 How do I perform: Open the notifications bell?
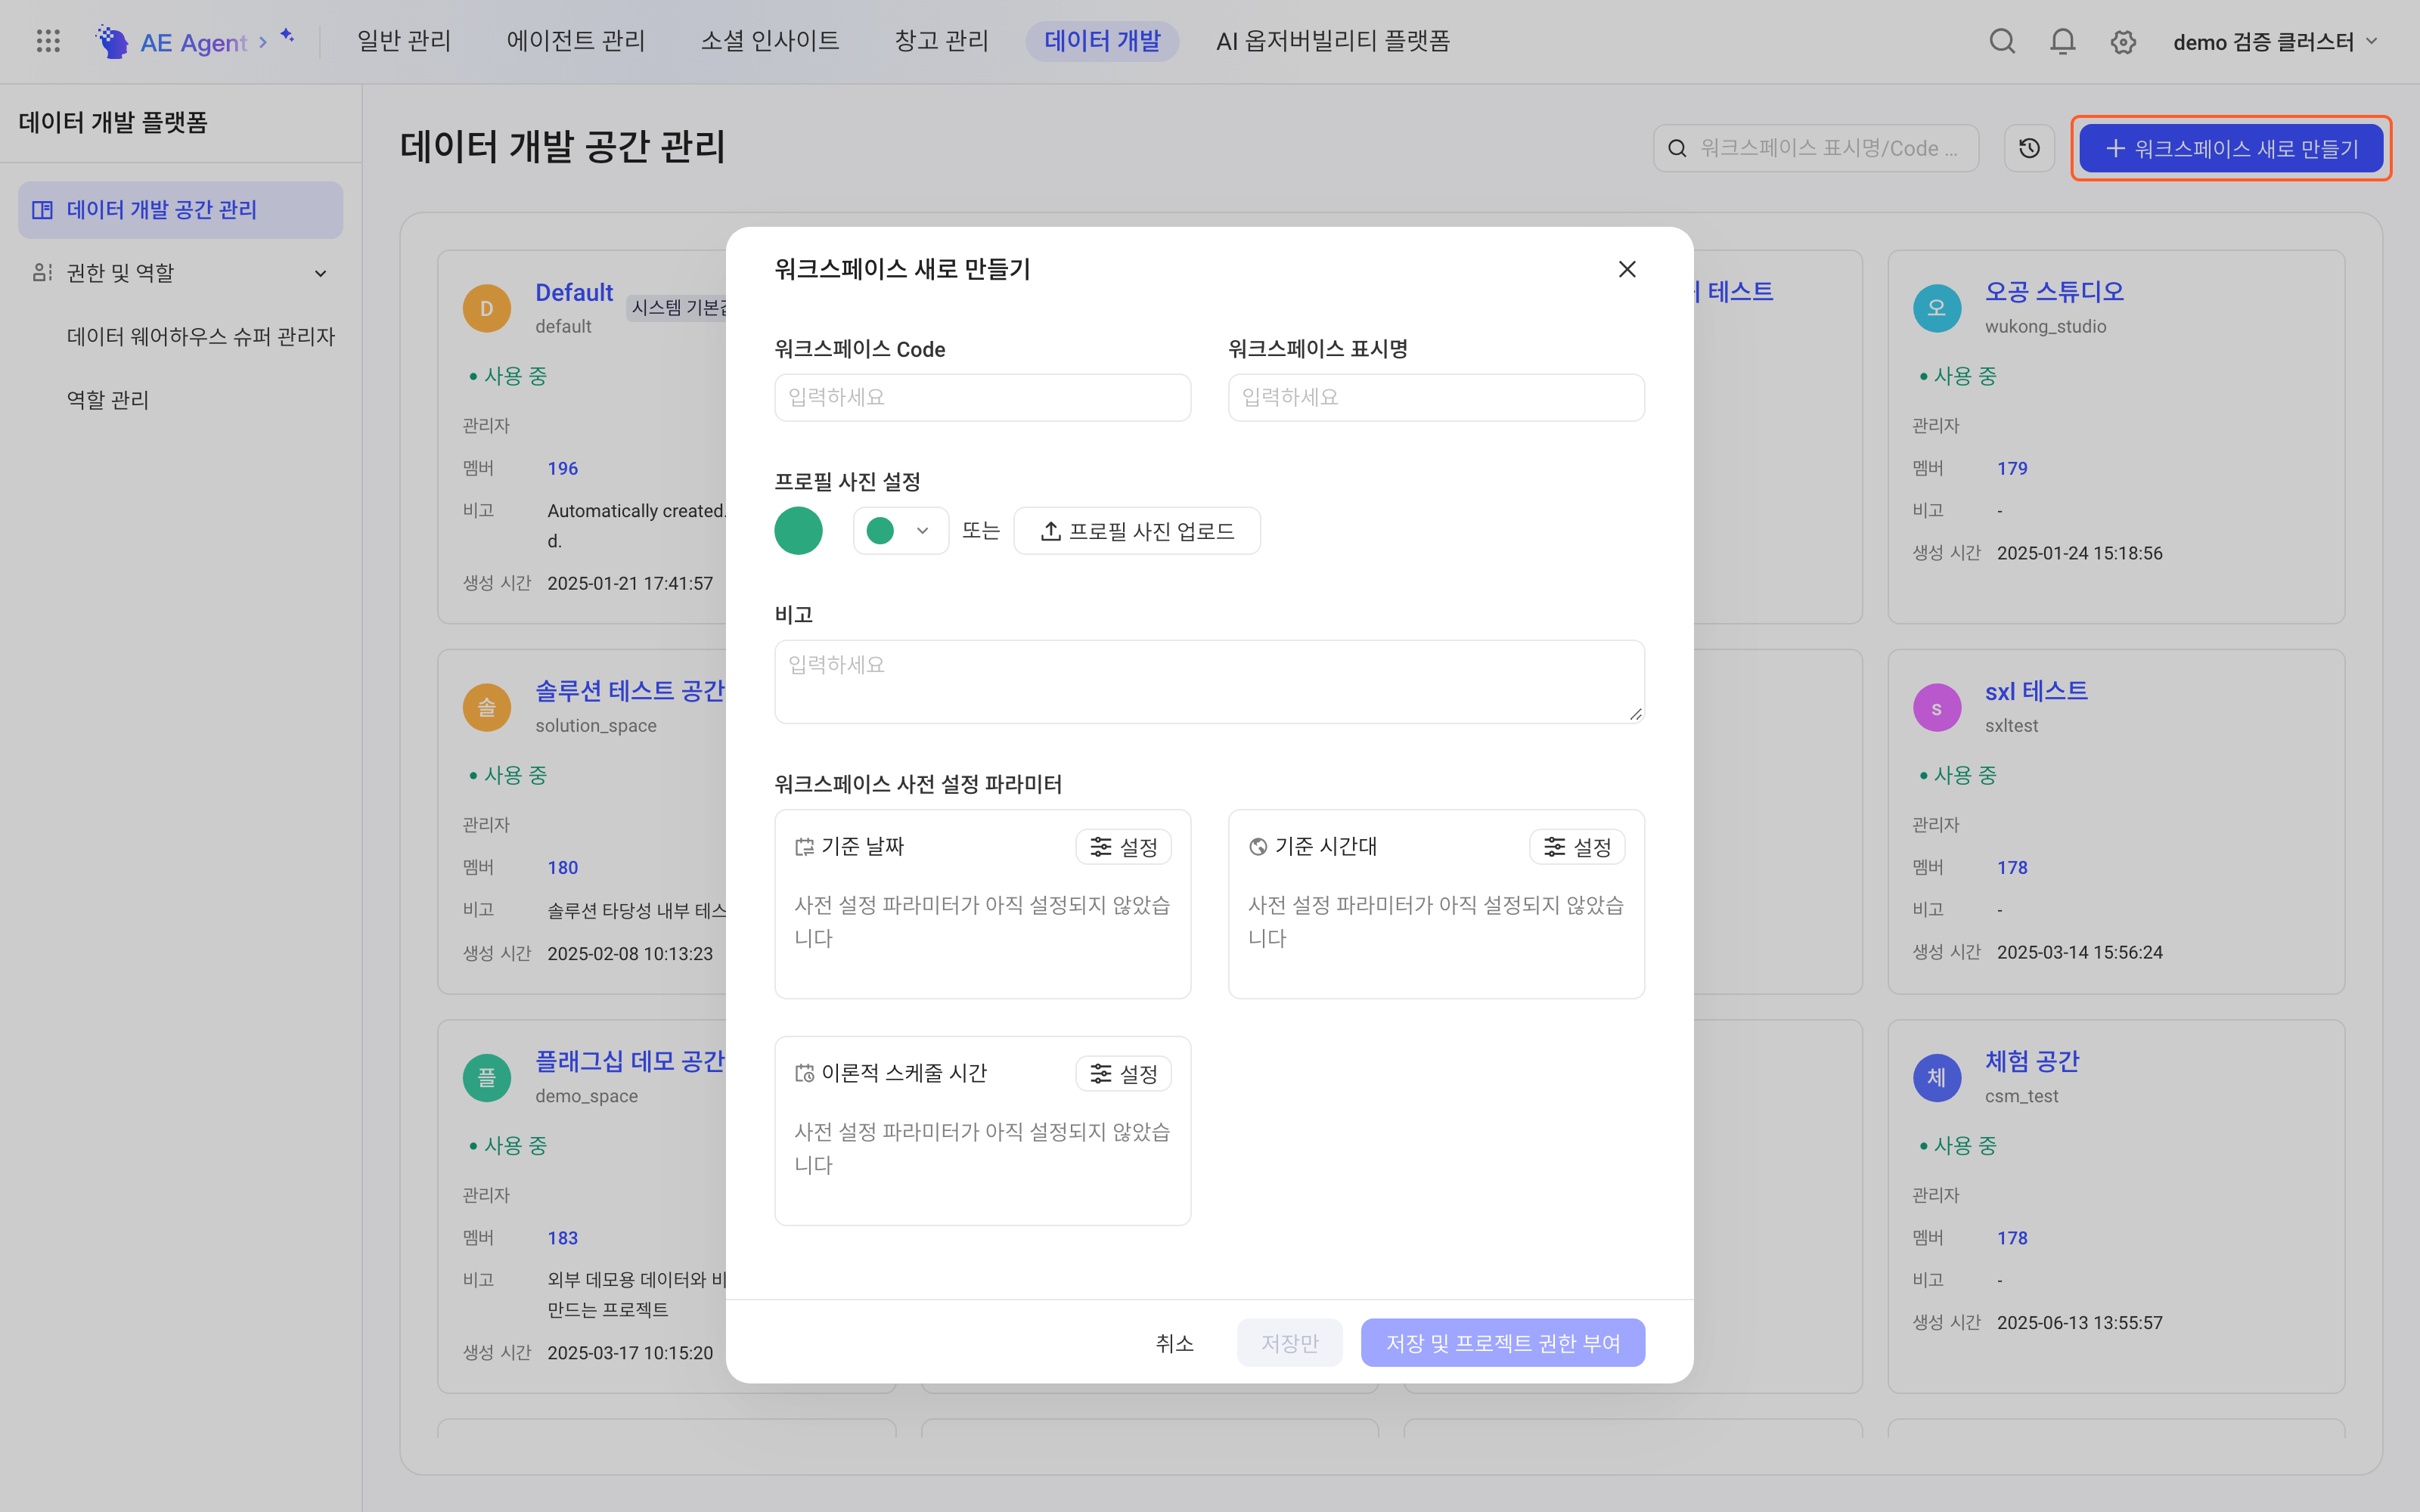[x=2062, y=41]
